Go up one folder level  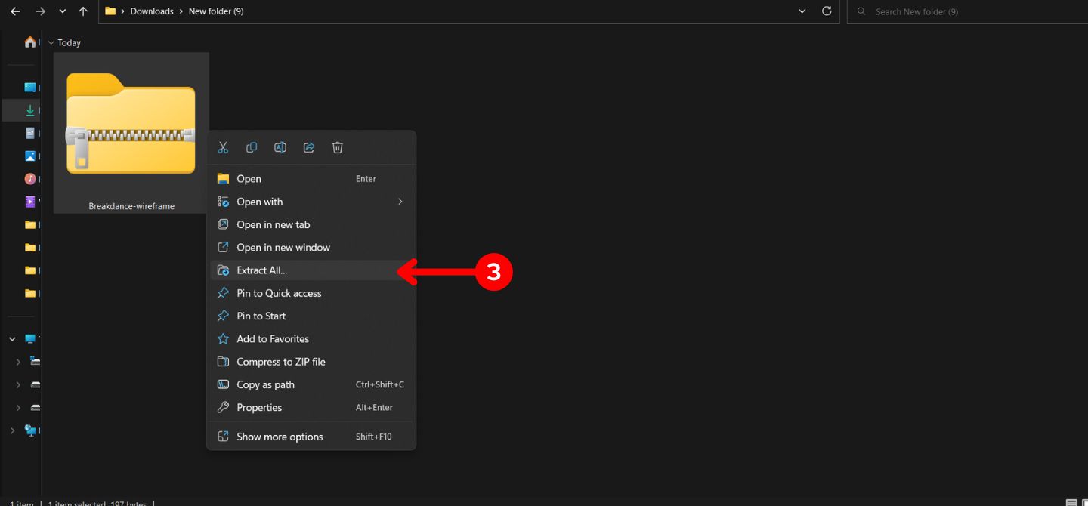click(82, 11)
